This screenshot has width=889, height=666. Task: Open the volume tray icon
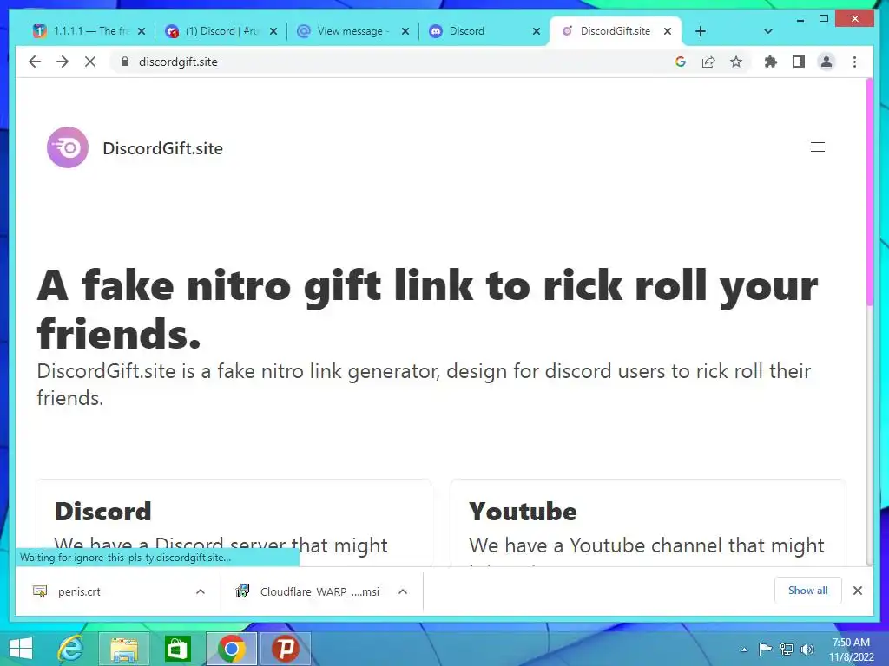tap(807, 649)
